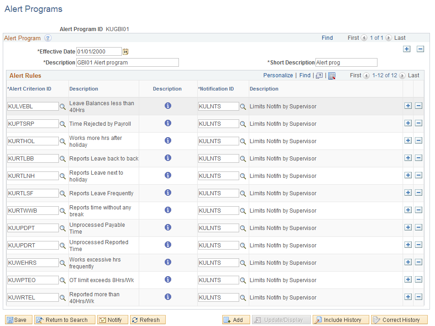This screenshot has height=326, width=435.
Task: Open Alert Rules in a new window popup
Action: 320,75
